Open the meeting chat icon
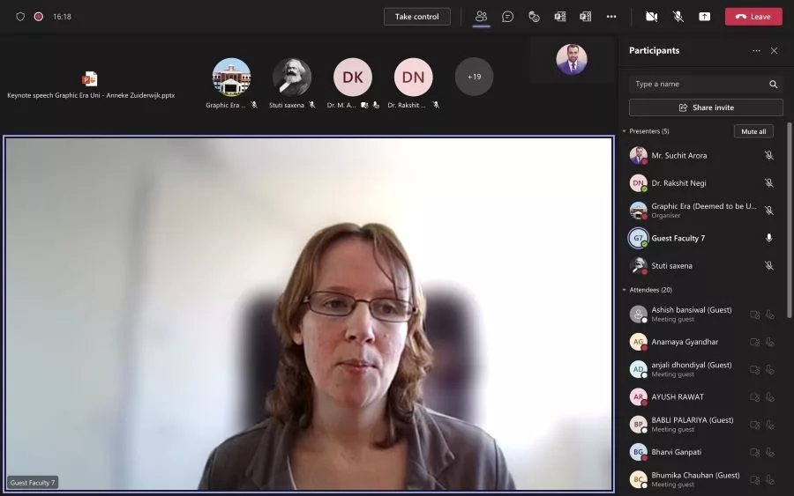The height and width of the screenshot is (496, 794). (508, 17)
